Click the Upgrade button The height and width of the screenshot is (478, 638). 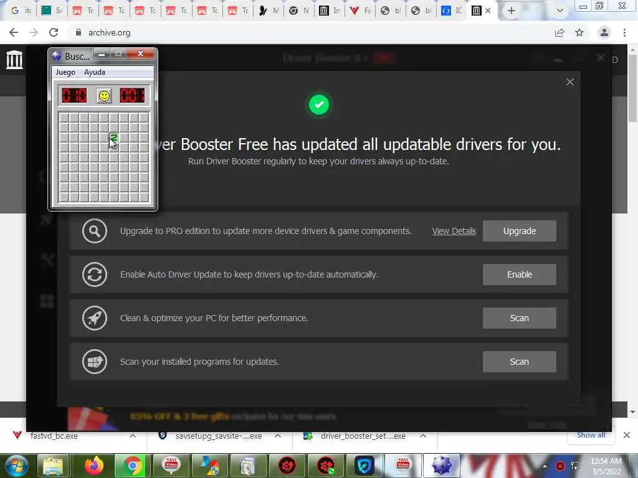click(519, 231)
